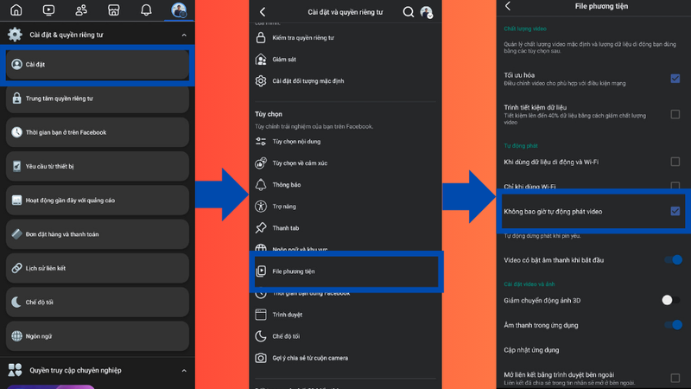Viewport: 691px width, 389px height.
Task: Open Thời gian bạn ở trên Facebook
Action: pos(98,132)
